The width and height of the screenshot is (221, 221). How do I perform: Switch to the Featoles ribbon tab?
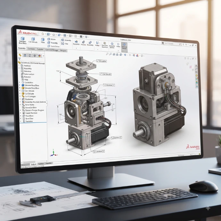pyautogui.click(x=40, y=49)
